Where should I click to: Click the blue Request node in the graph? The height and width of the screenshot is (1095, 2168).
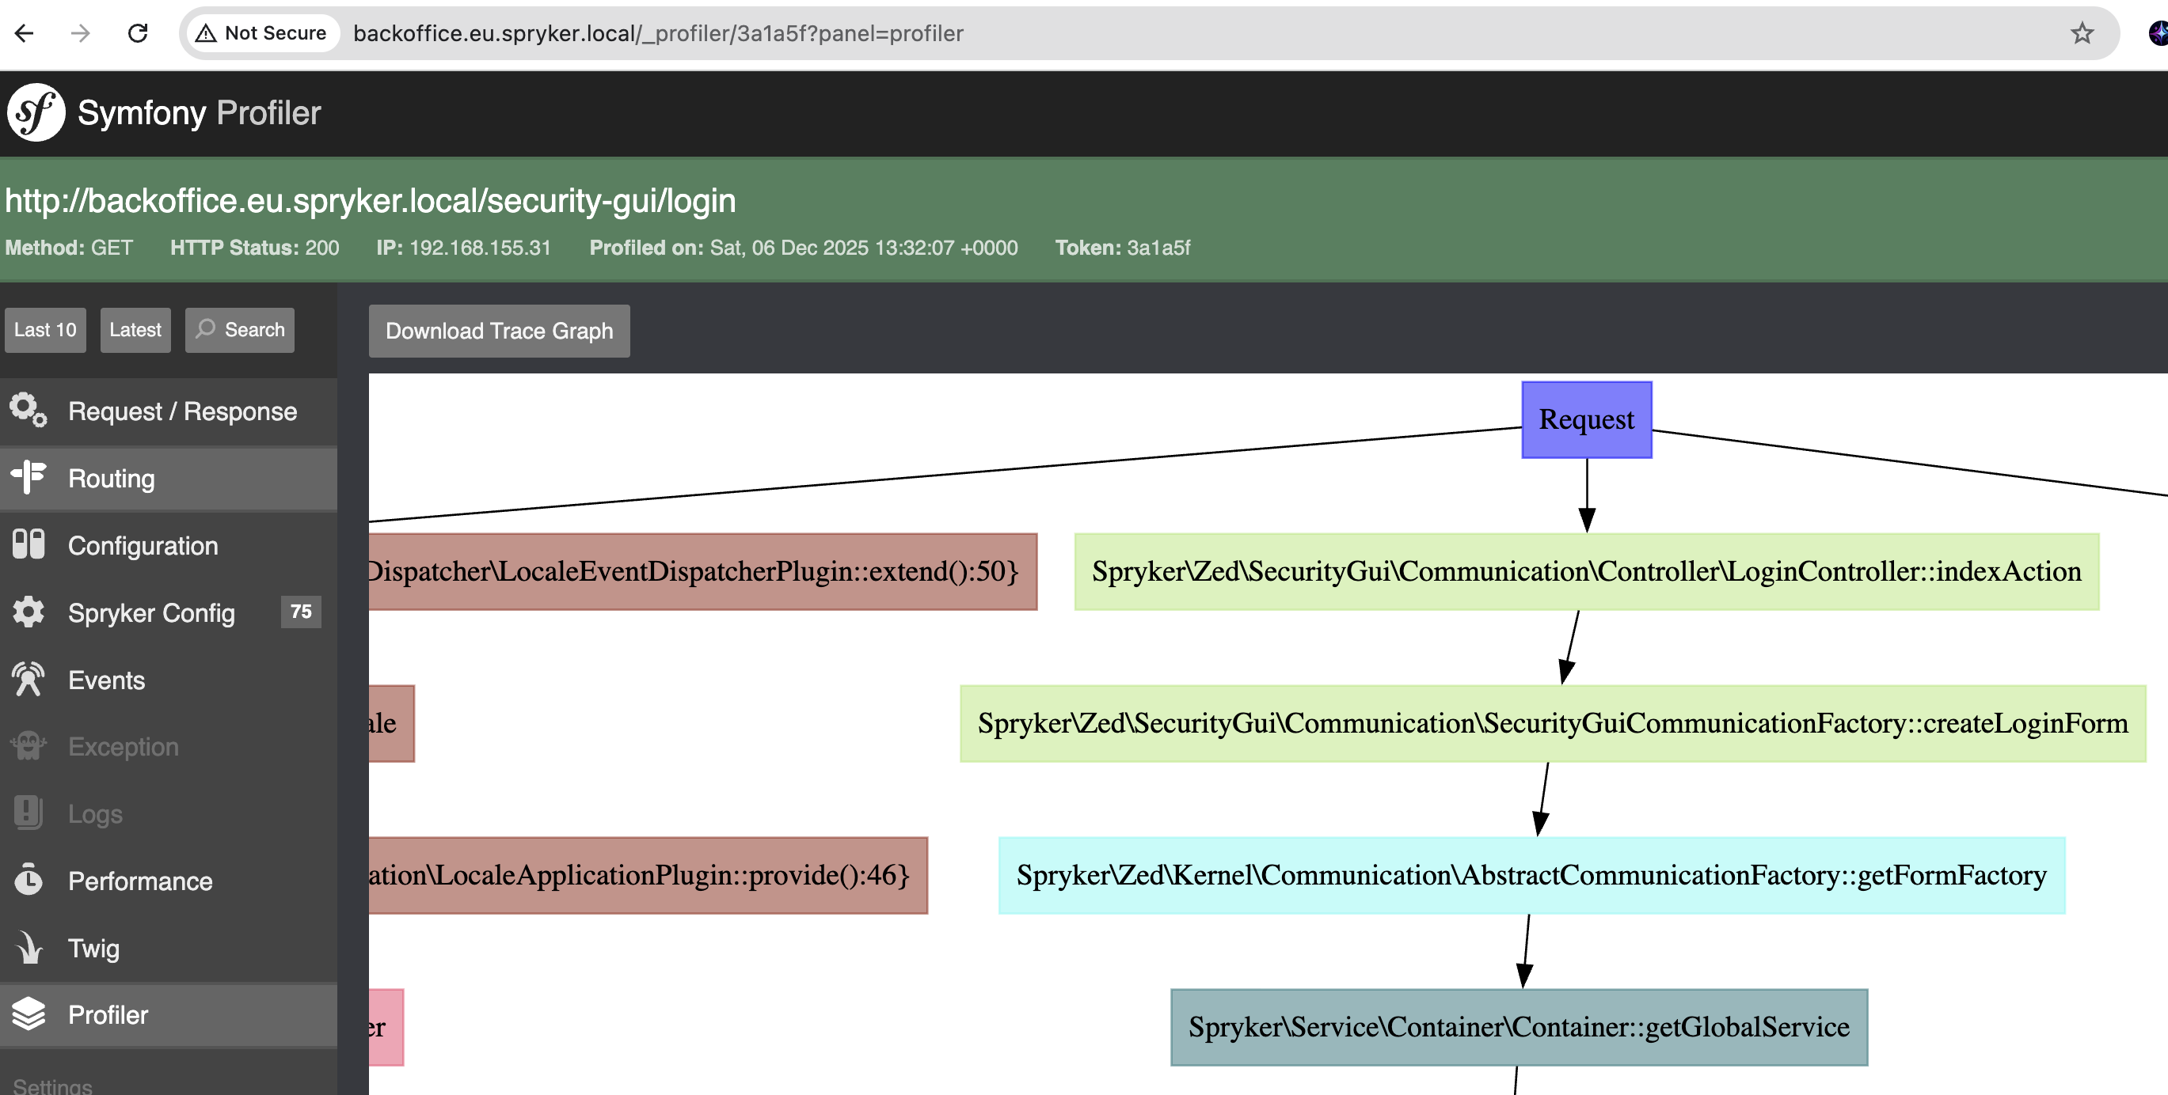click(1585, 419)
